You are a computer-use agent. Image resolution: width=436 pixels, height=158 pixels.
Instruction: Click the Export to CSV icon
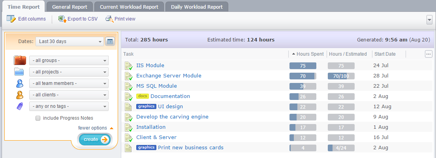(62, 19)
